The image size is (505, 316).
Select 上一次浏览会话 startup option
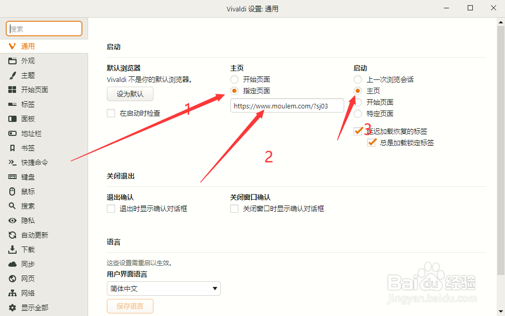click(x=358, y=79)
